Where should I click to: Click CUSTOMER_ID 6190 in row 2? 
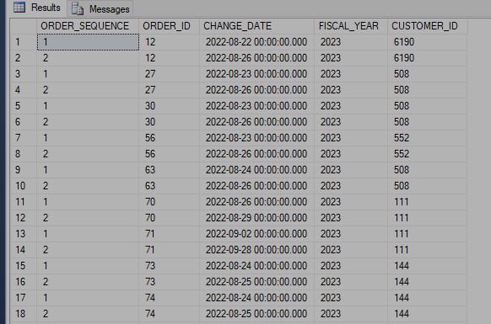[x=427, y=58]
